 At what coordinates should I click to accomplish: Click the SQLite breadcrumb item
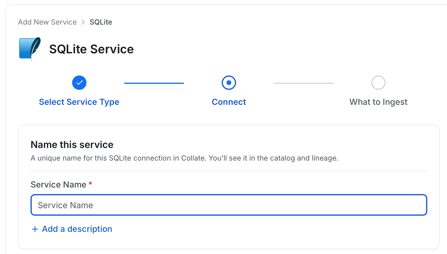(101, 22)
